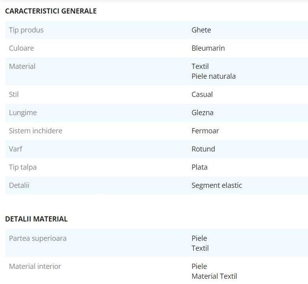Select the Material interior label
The width and height of the screenshot is (308, 284).
pos(35,267)
